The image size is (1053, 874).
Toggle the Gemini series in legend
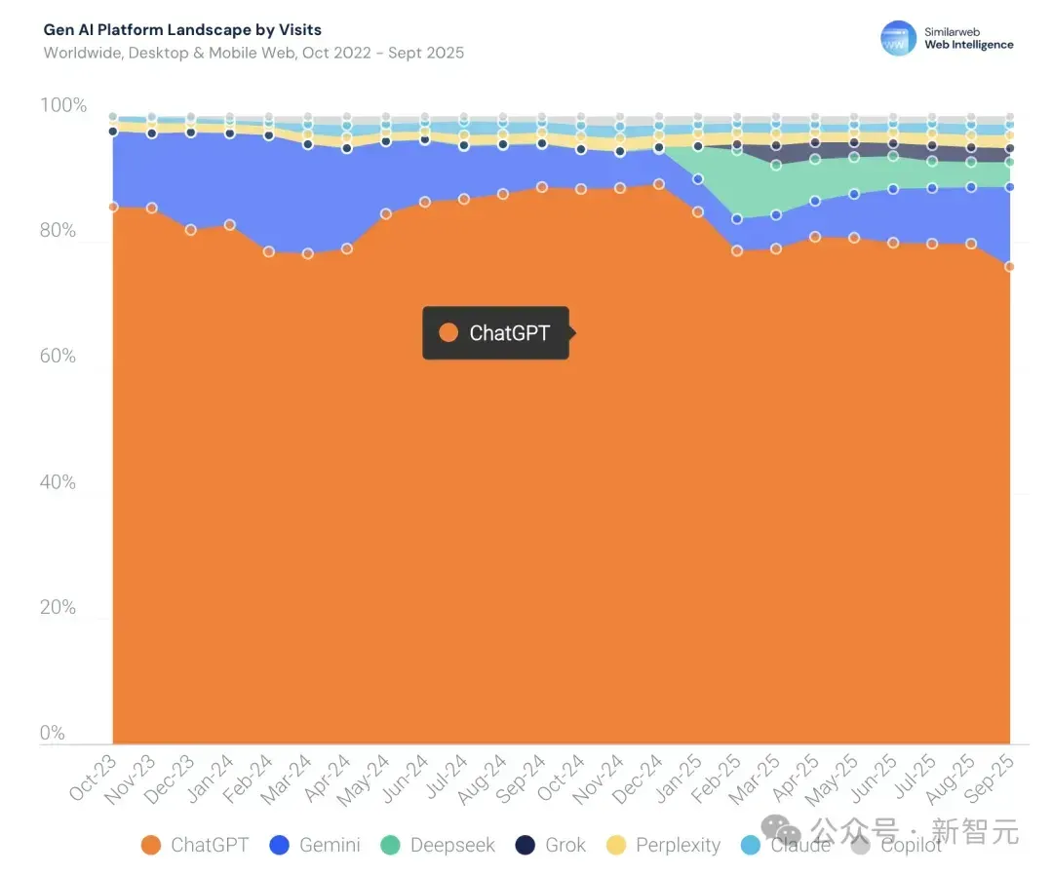[x=315, y=845]
